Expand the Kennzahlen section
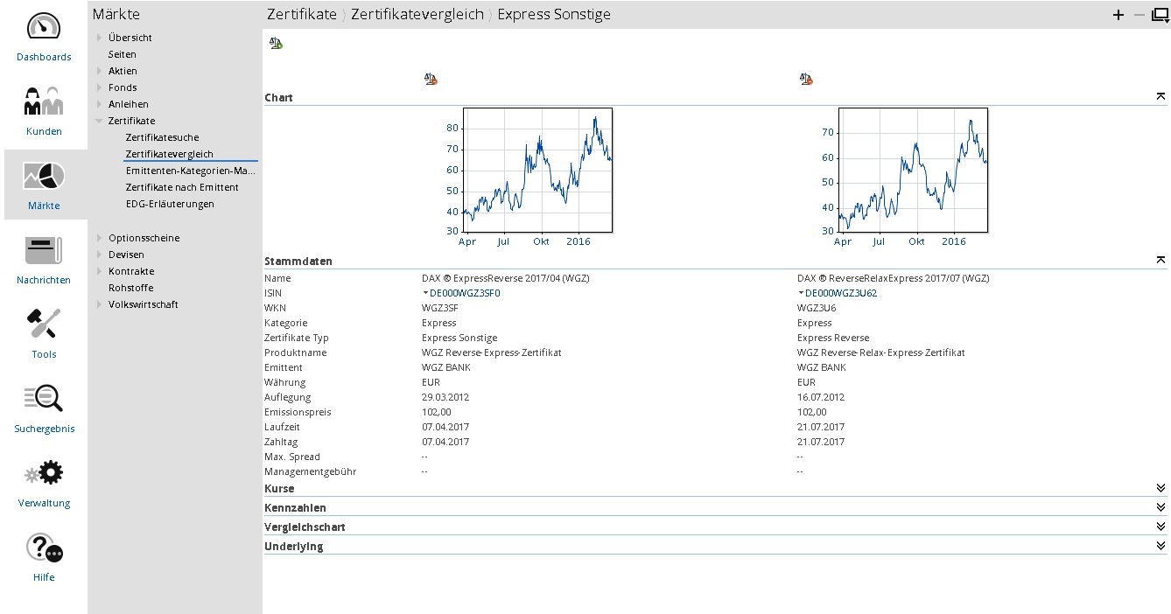The width and height of the screenshot is (1171, 614). [x=1160, y=507]
